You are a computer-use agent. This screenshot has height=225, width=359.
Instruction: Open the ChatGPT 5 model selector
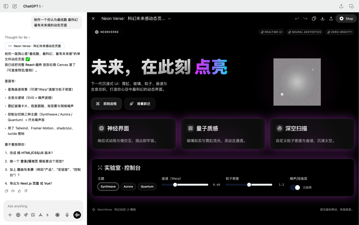coord(33,6)
